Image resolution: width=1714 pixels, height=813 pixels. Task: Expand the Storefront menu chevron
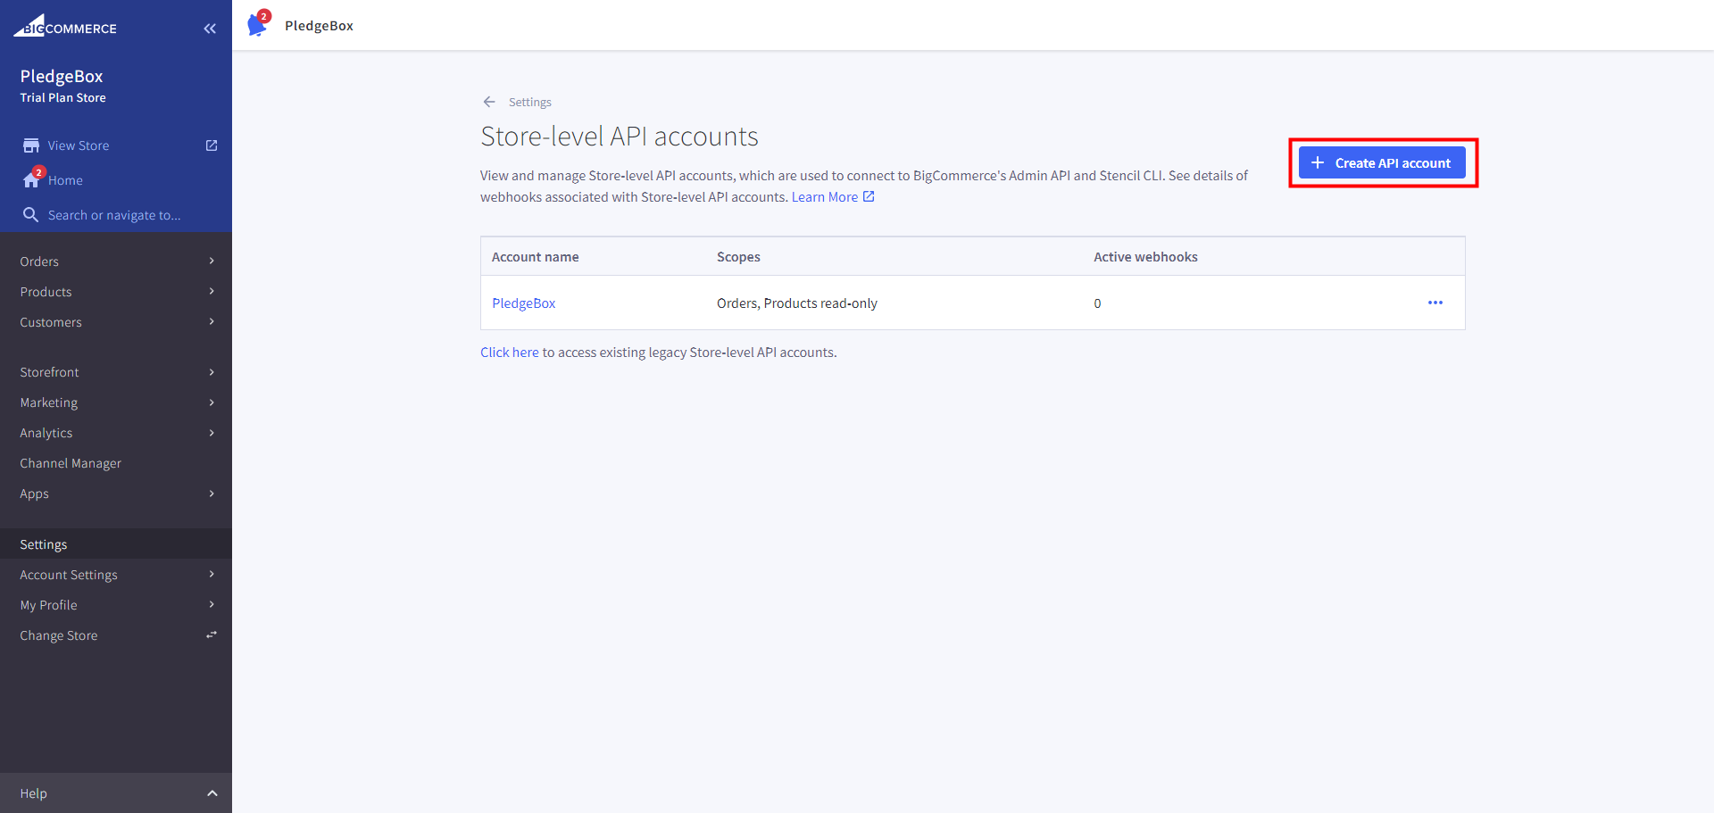click(x=212, y=372)
